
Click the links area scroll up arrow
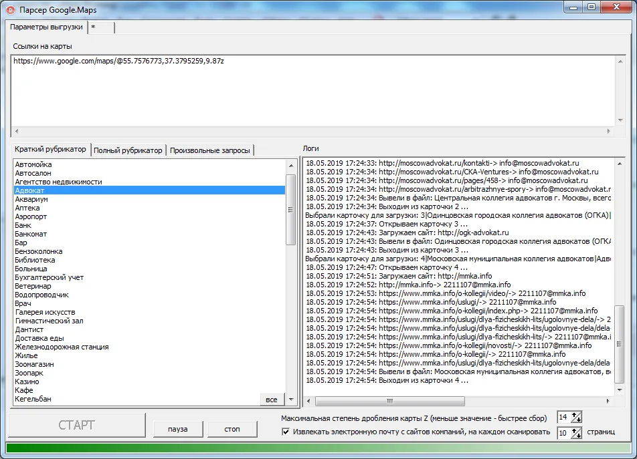point(620,61)
